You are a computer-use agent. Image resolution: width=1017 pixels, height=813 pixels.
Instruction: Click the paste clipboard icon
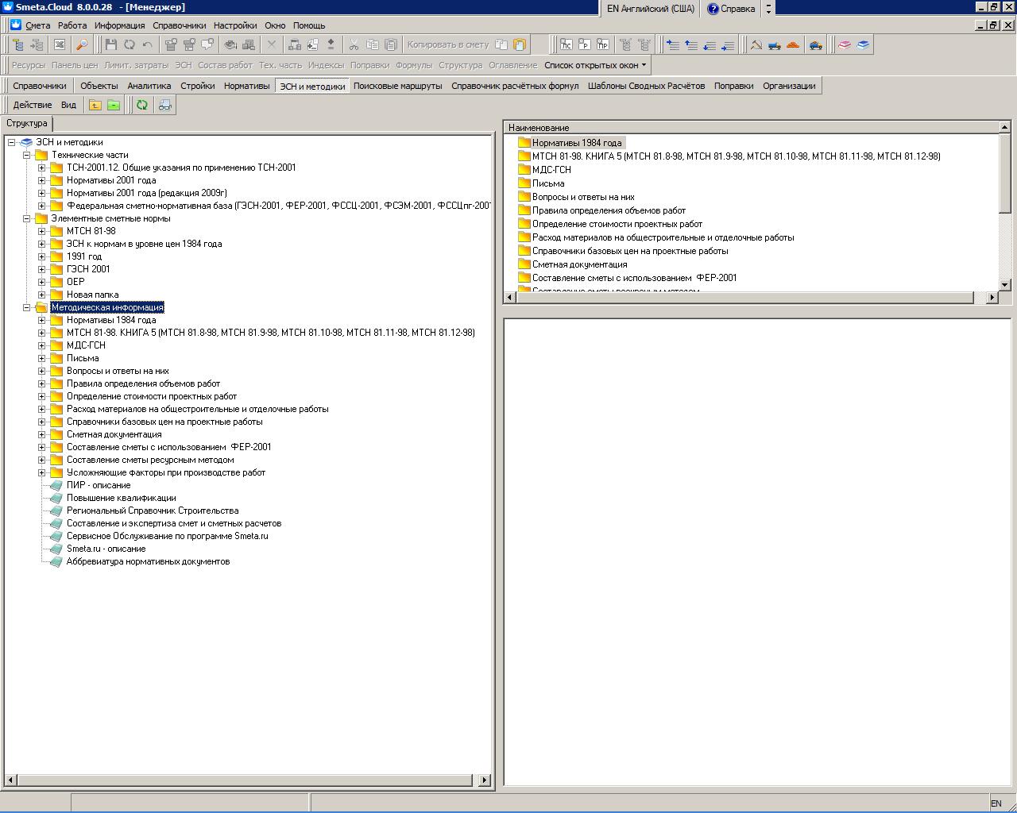tap(391, 44)
